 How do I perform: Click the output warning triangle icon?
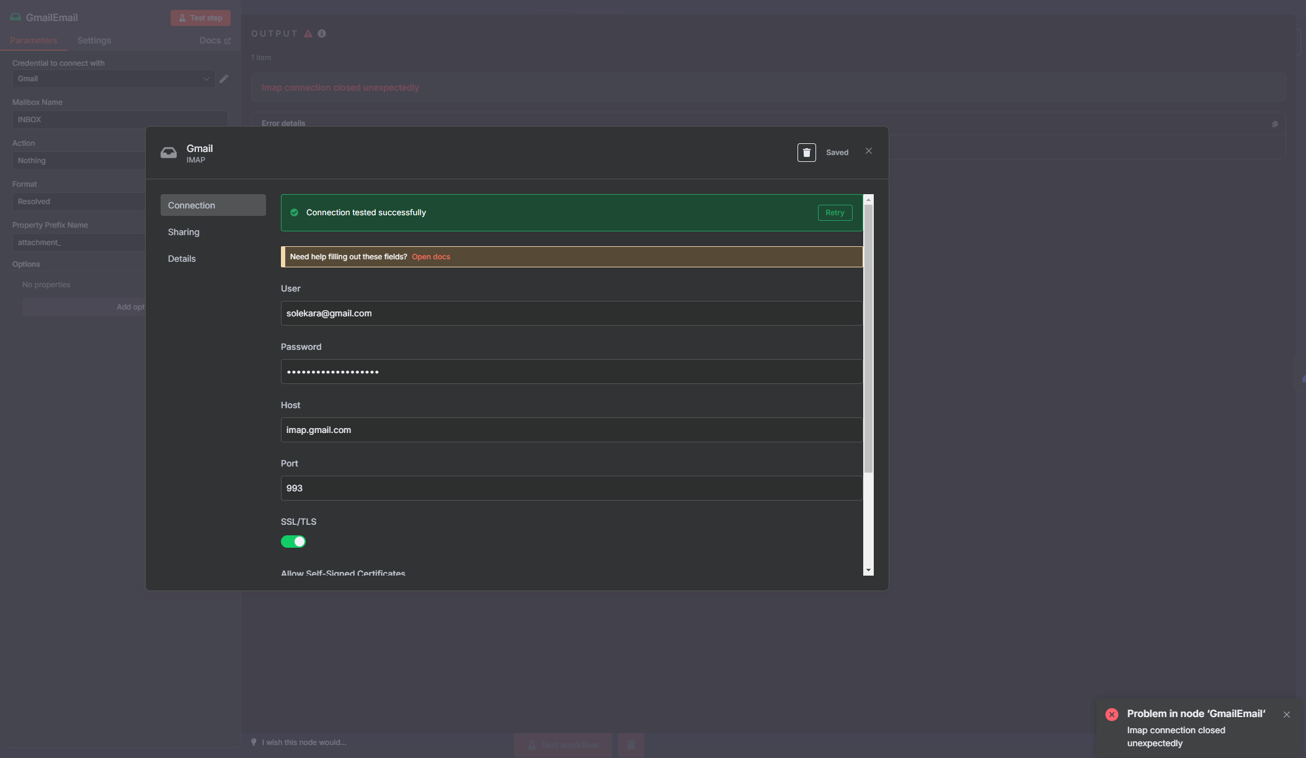click(x=308, y=33)
